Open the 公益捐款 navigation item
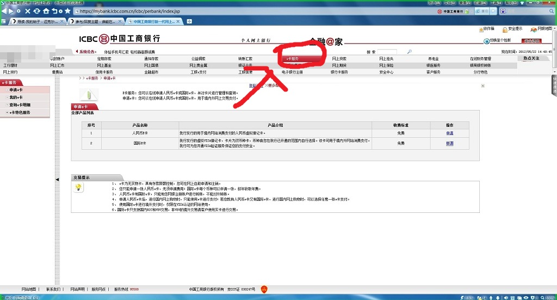The height and width of the screenshot is (300, 557). click(198, 59)
